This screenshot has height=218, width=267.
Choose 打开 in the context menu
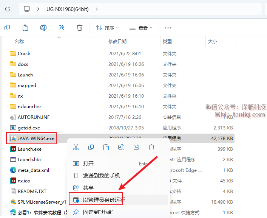(118, 163)
